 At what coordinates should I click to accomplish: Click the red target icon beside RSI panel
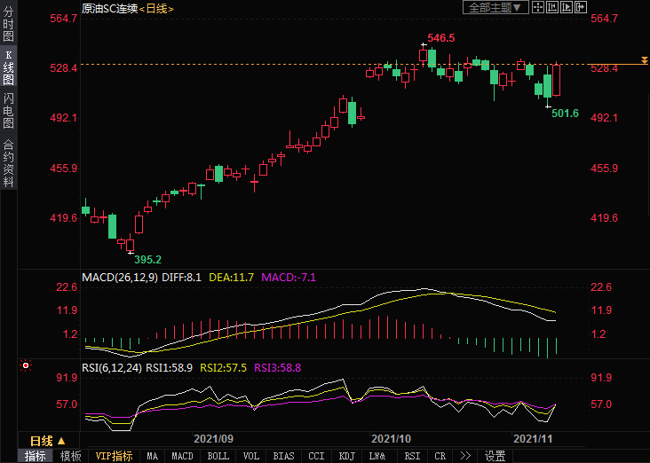tap(26, 365)
